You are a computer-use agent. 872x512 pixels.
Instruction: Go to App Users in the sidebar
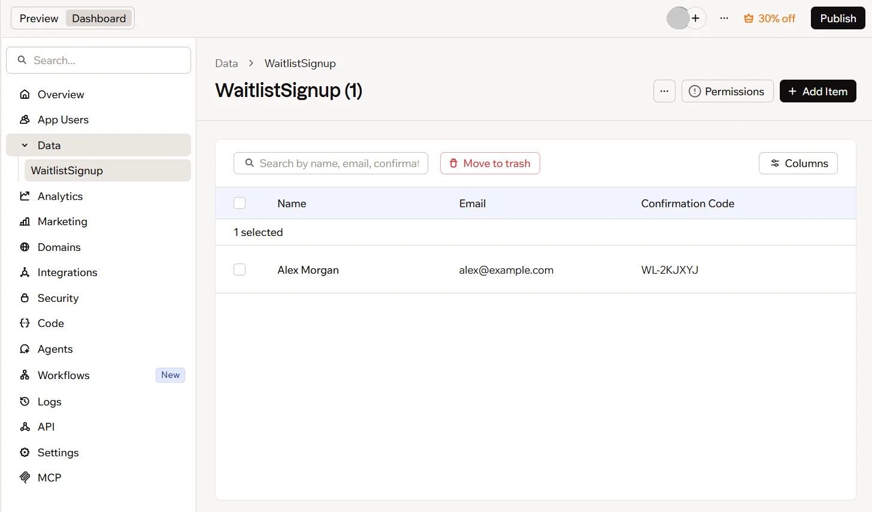(98, 120)
